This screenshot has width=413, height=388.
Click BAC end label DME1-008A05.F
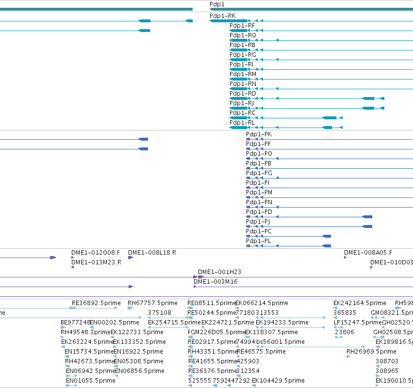tap(368, 253)
